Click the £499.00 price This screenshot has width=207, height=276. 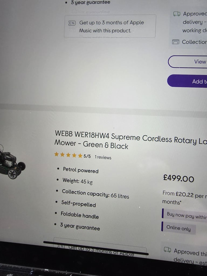(178, 178)
